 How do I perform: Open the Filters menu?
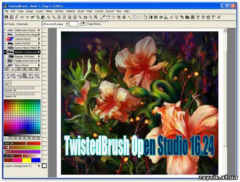pyautogui.click(x=49, y=11)
